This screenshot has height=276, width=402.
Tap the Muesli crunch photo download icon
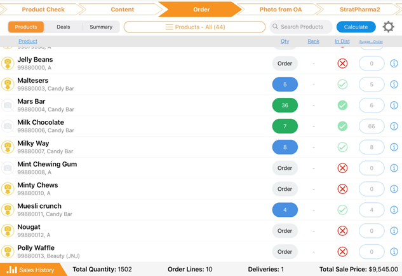(x=8, y=210)
